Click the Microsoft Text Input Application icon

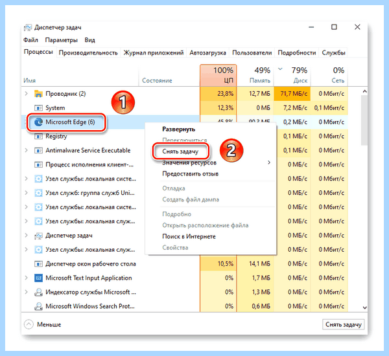tap(38, 278)
